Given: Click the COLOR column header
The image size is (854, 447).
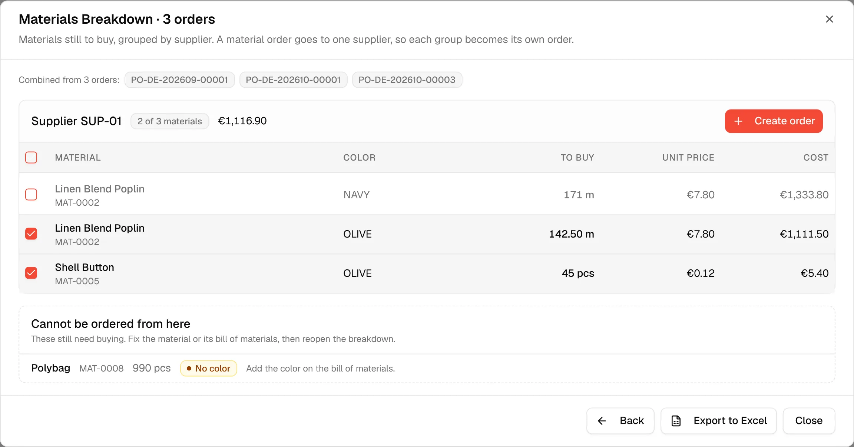Looking at the screenshot, I should [360, 158].
